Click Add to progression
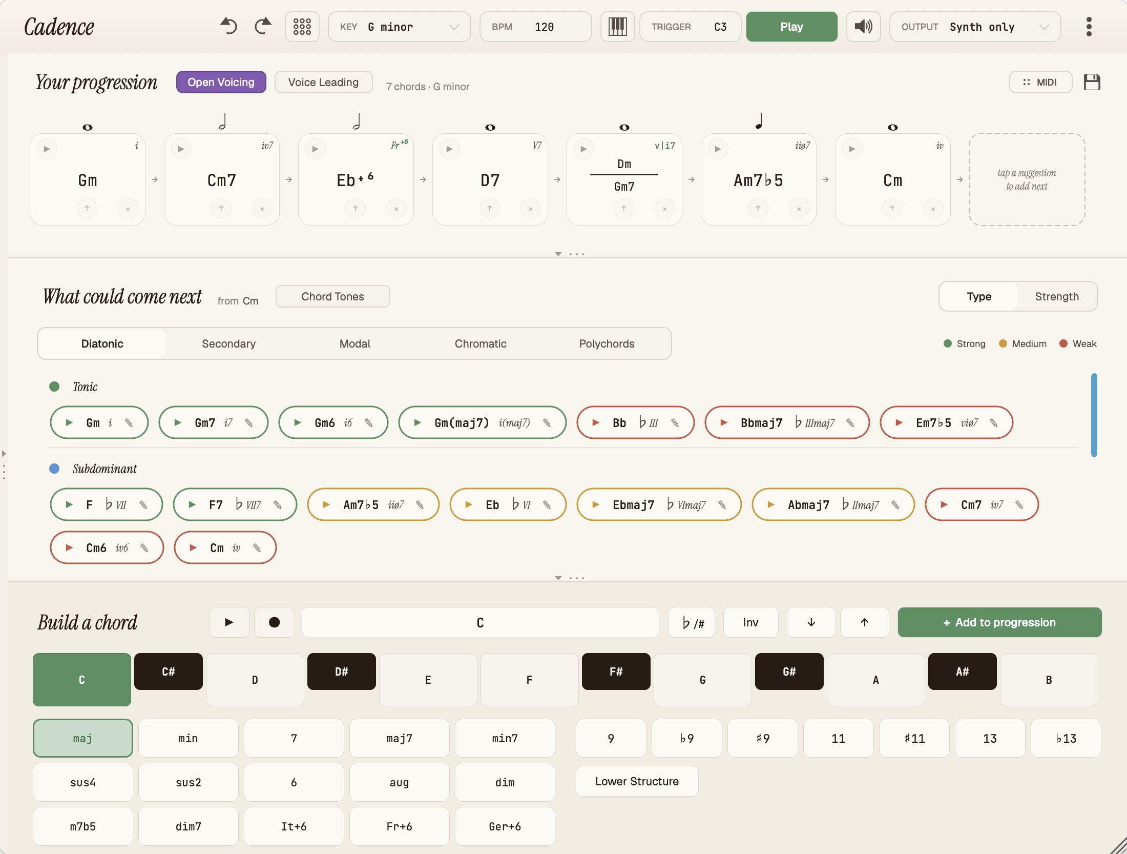Screen dimensions: 1127x854 click(1000, 622)
